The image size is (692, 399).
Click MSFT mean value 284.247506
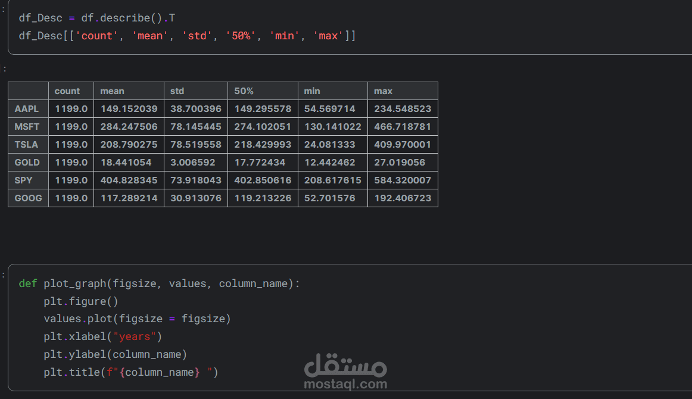pyautogui.click(x=129, y=127)
